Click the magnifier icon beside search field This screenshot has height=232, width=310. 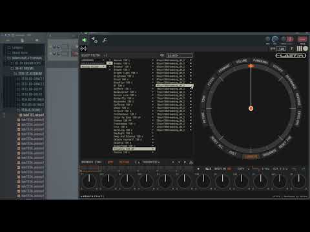(162, 55)
